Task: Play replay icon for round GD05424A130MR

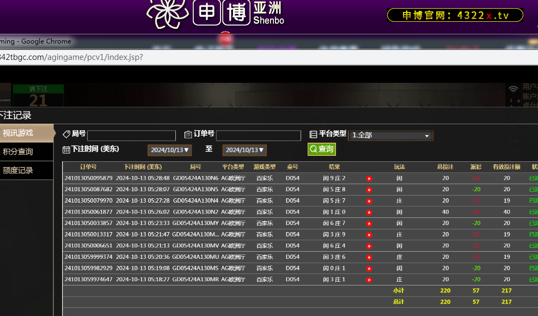Action: pyautogui.click(x=369, y=280)
